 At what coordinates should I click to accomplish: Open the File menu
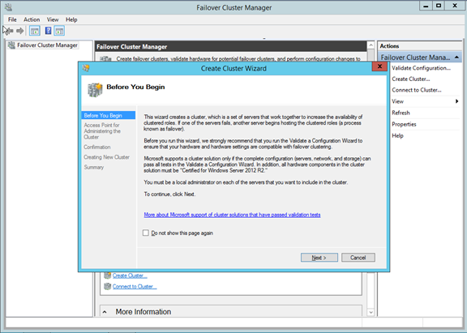tap(12, 19)
